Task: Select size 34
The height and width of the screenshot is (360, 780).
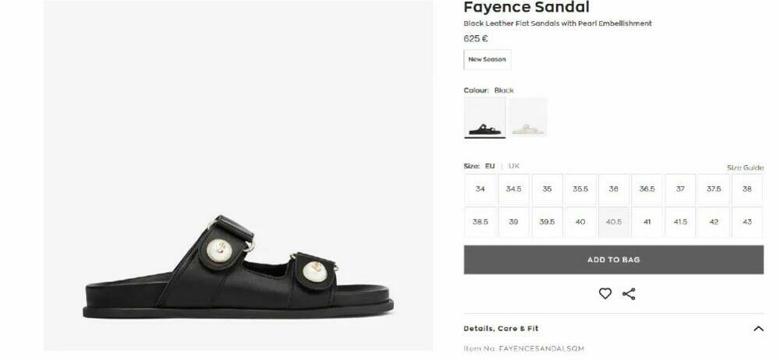Action: (480, 189)
